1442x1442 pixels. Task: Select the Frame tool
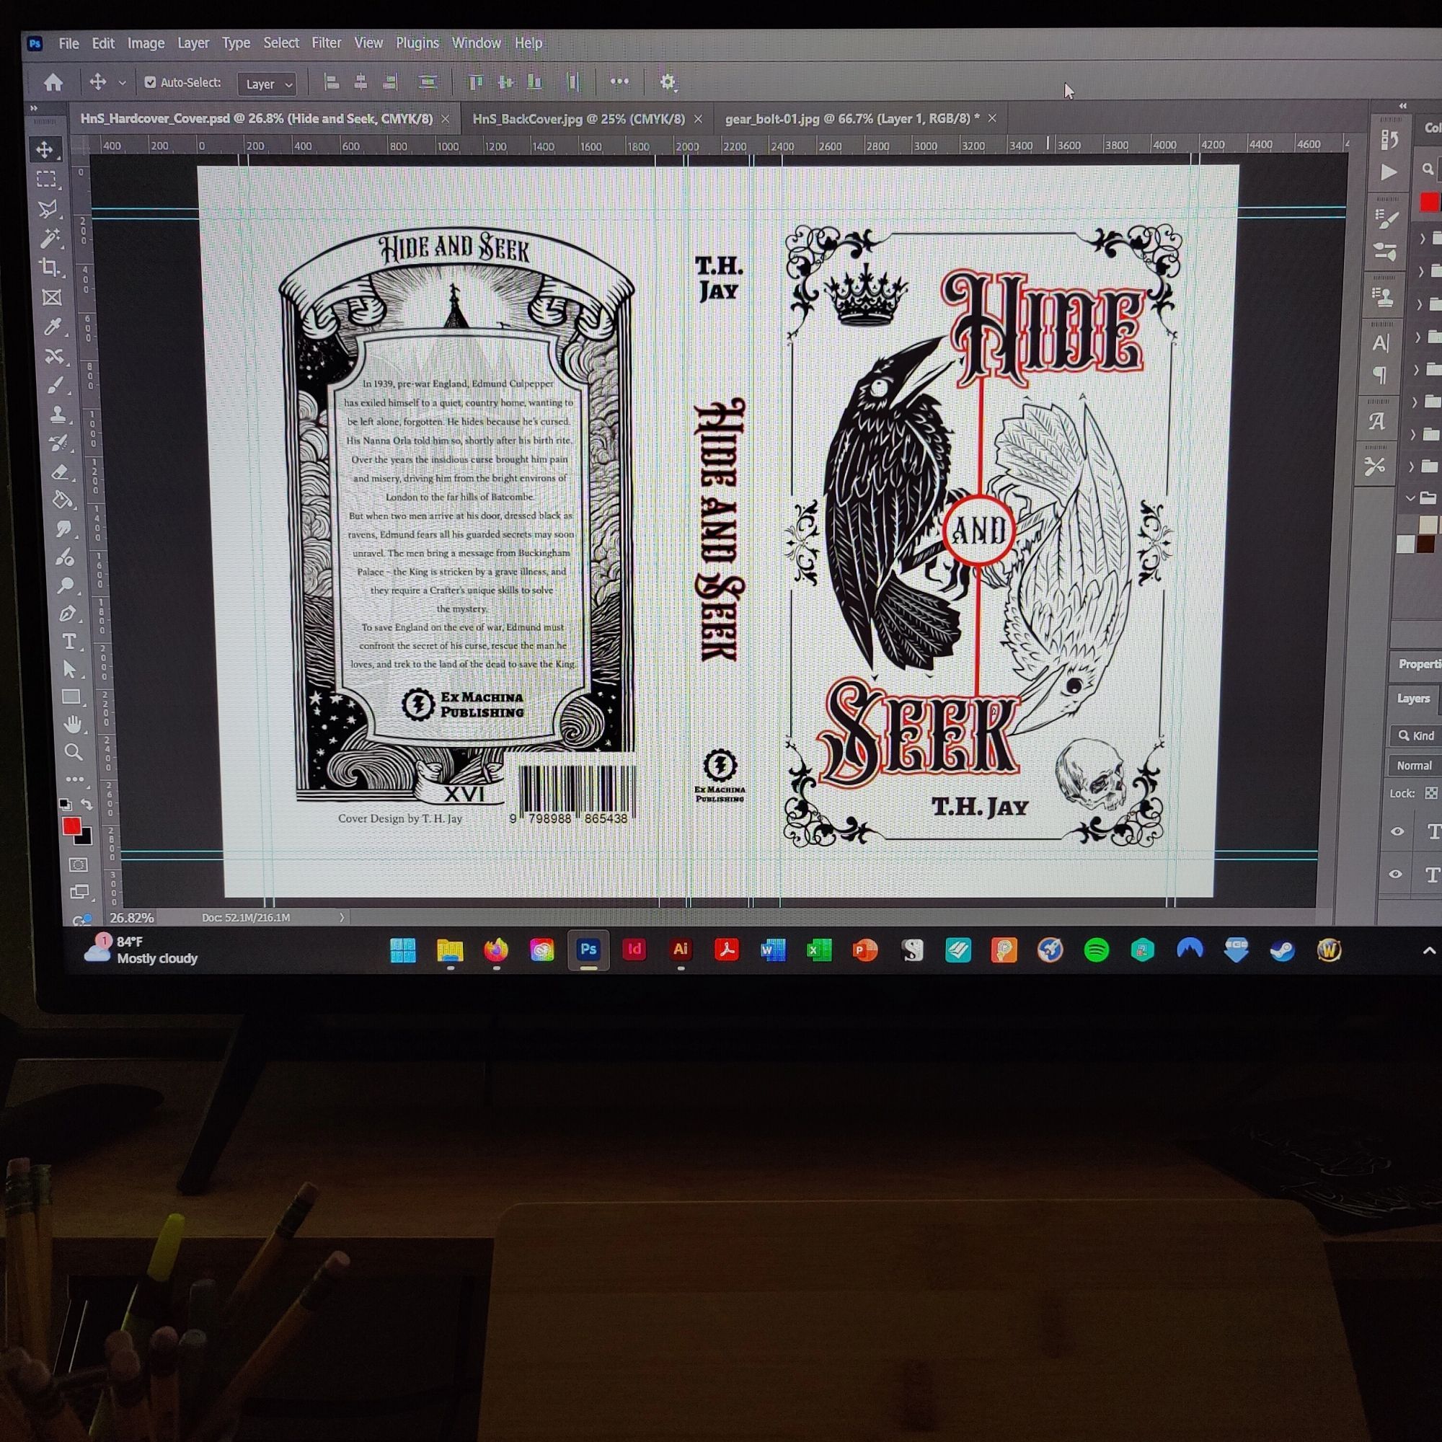pos(52,297)
